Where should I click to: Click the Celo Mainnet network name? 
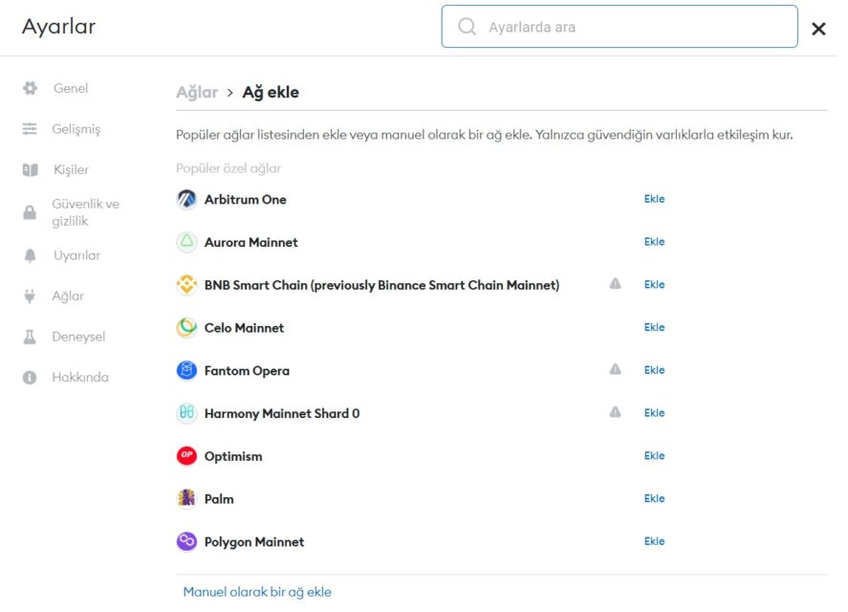coord(244,328)
